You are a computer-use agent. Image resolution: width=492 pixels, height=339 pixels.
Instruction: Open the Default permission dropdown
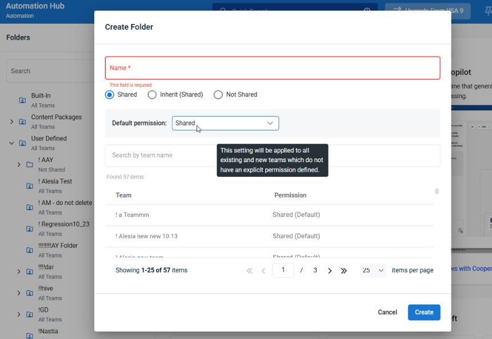pyautogui.click(x=225, y=123)
